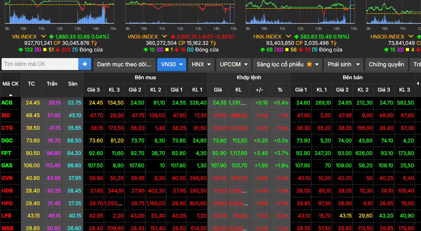Click the star icon in Sàng lọc cổ phiếu
This screenshot has width=421, height=231.
point(309,64)
